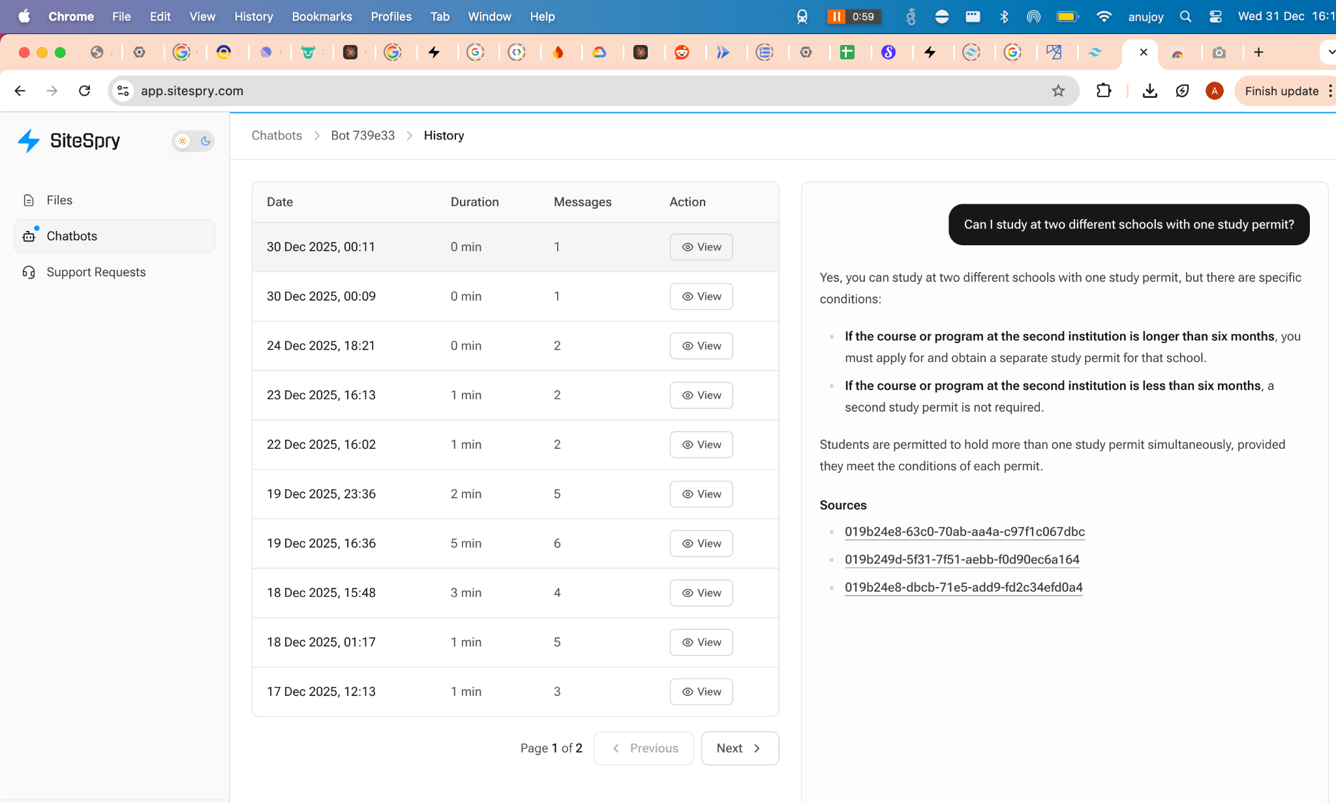1336x803 pixels.
Task: View the 24 Dec 2025, 18:21 conversation
Action: (x=701, y=346)
